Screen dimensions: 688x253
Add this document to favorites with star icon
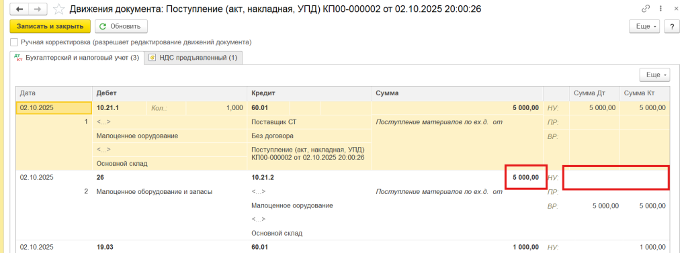(x=58, y=9)
